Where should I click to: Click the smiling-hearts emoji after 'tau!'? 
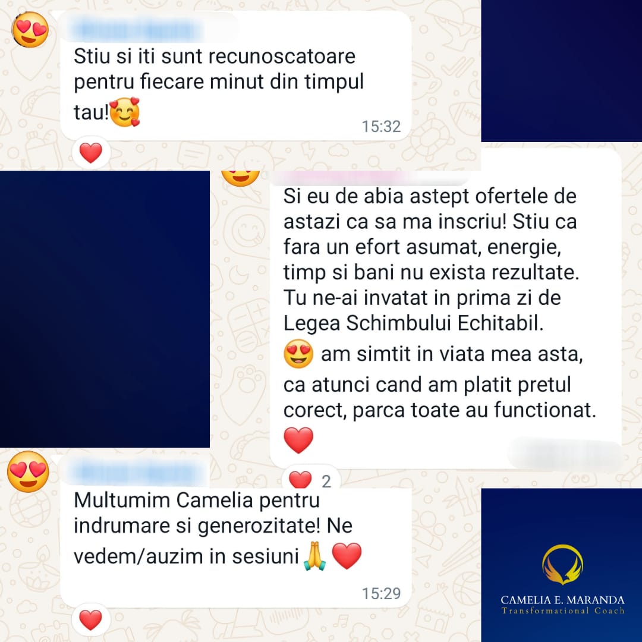pyautogui.click(x=125, y=112)
